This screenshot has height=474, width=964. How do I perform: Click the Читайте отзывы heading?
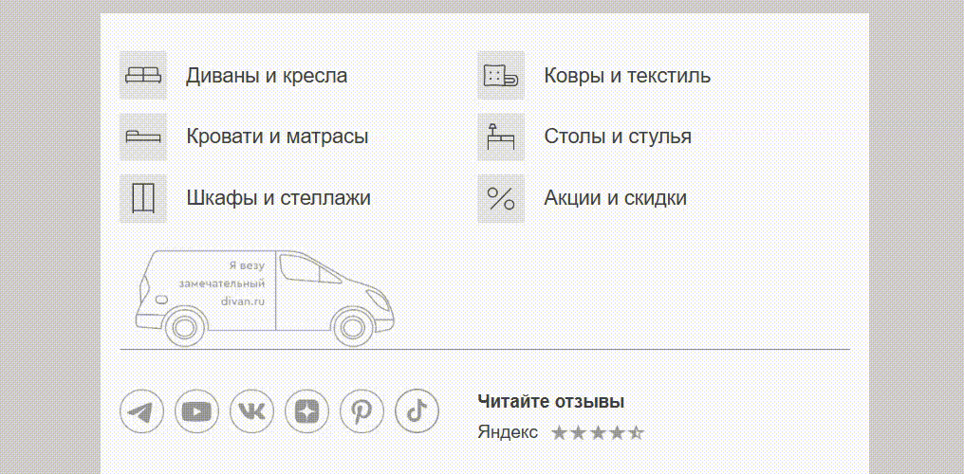(x=551, y=402)
